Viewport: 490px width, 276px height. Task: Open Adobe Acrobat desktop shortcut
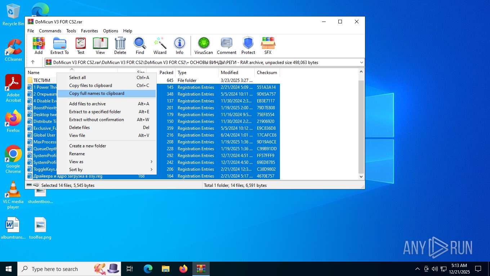(13, 88)
